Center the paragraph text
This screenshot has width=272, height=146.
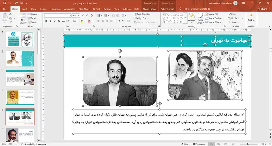coord(103,21)
